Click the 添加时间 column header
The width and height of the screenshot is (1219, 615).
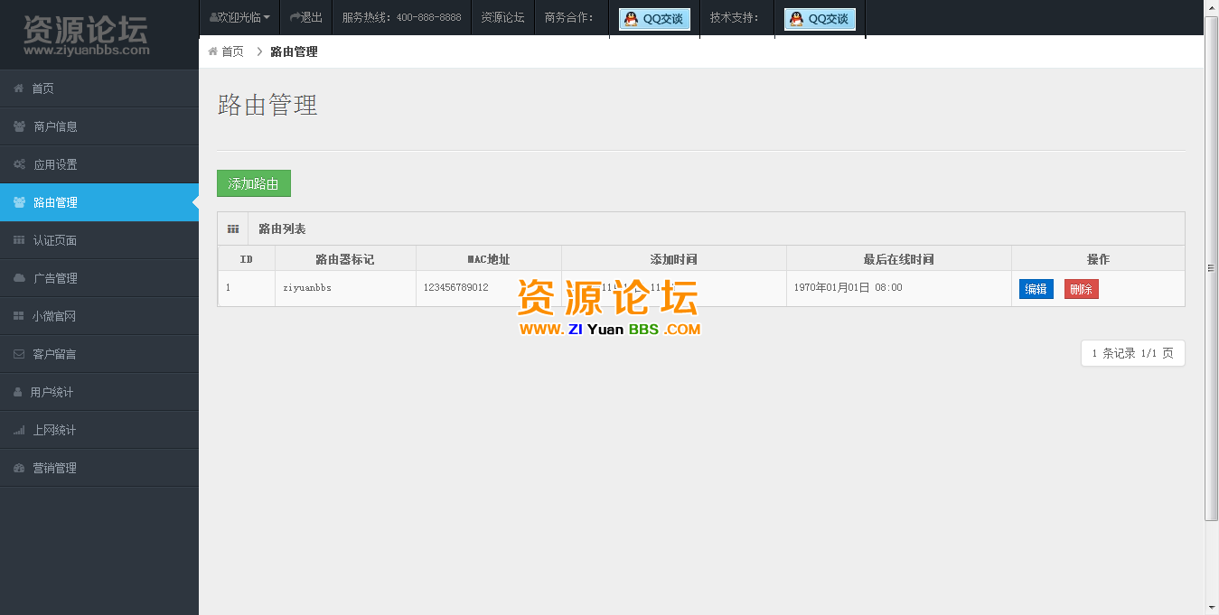[x=674, y=259]
